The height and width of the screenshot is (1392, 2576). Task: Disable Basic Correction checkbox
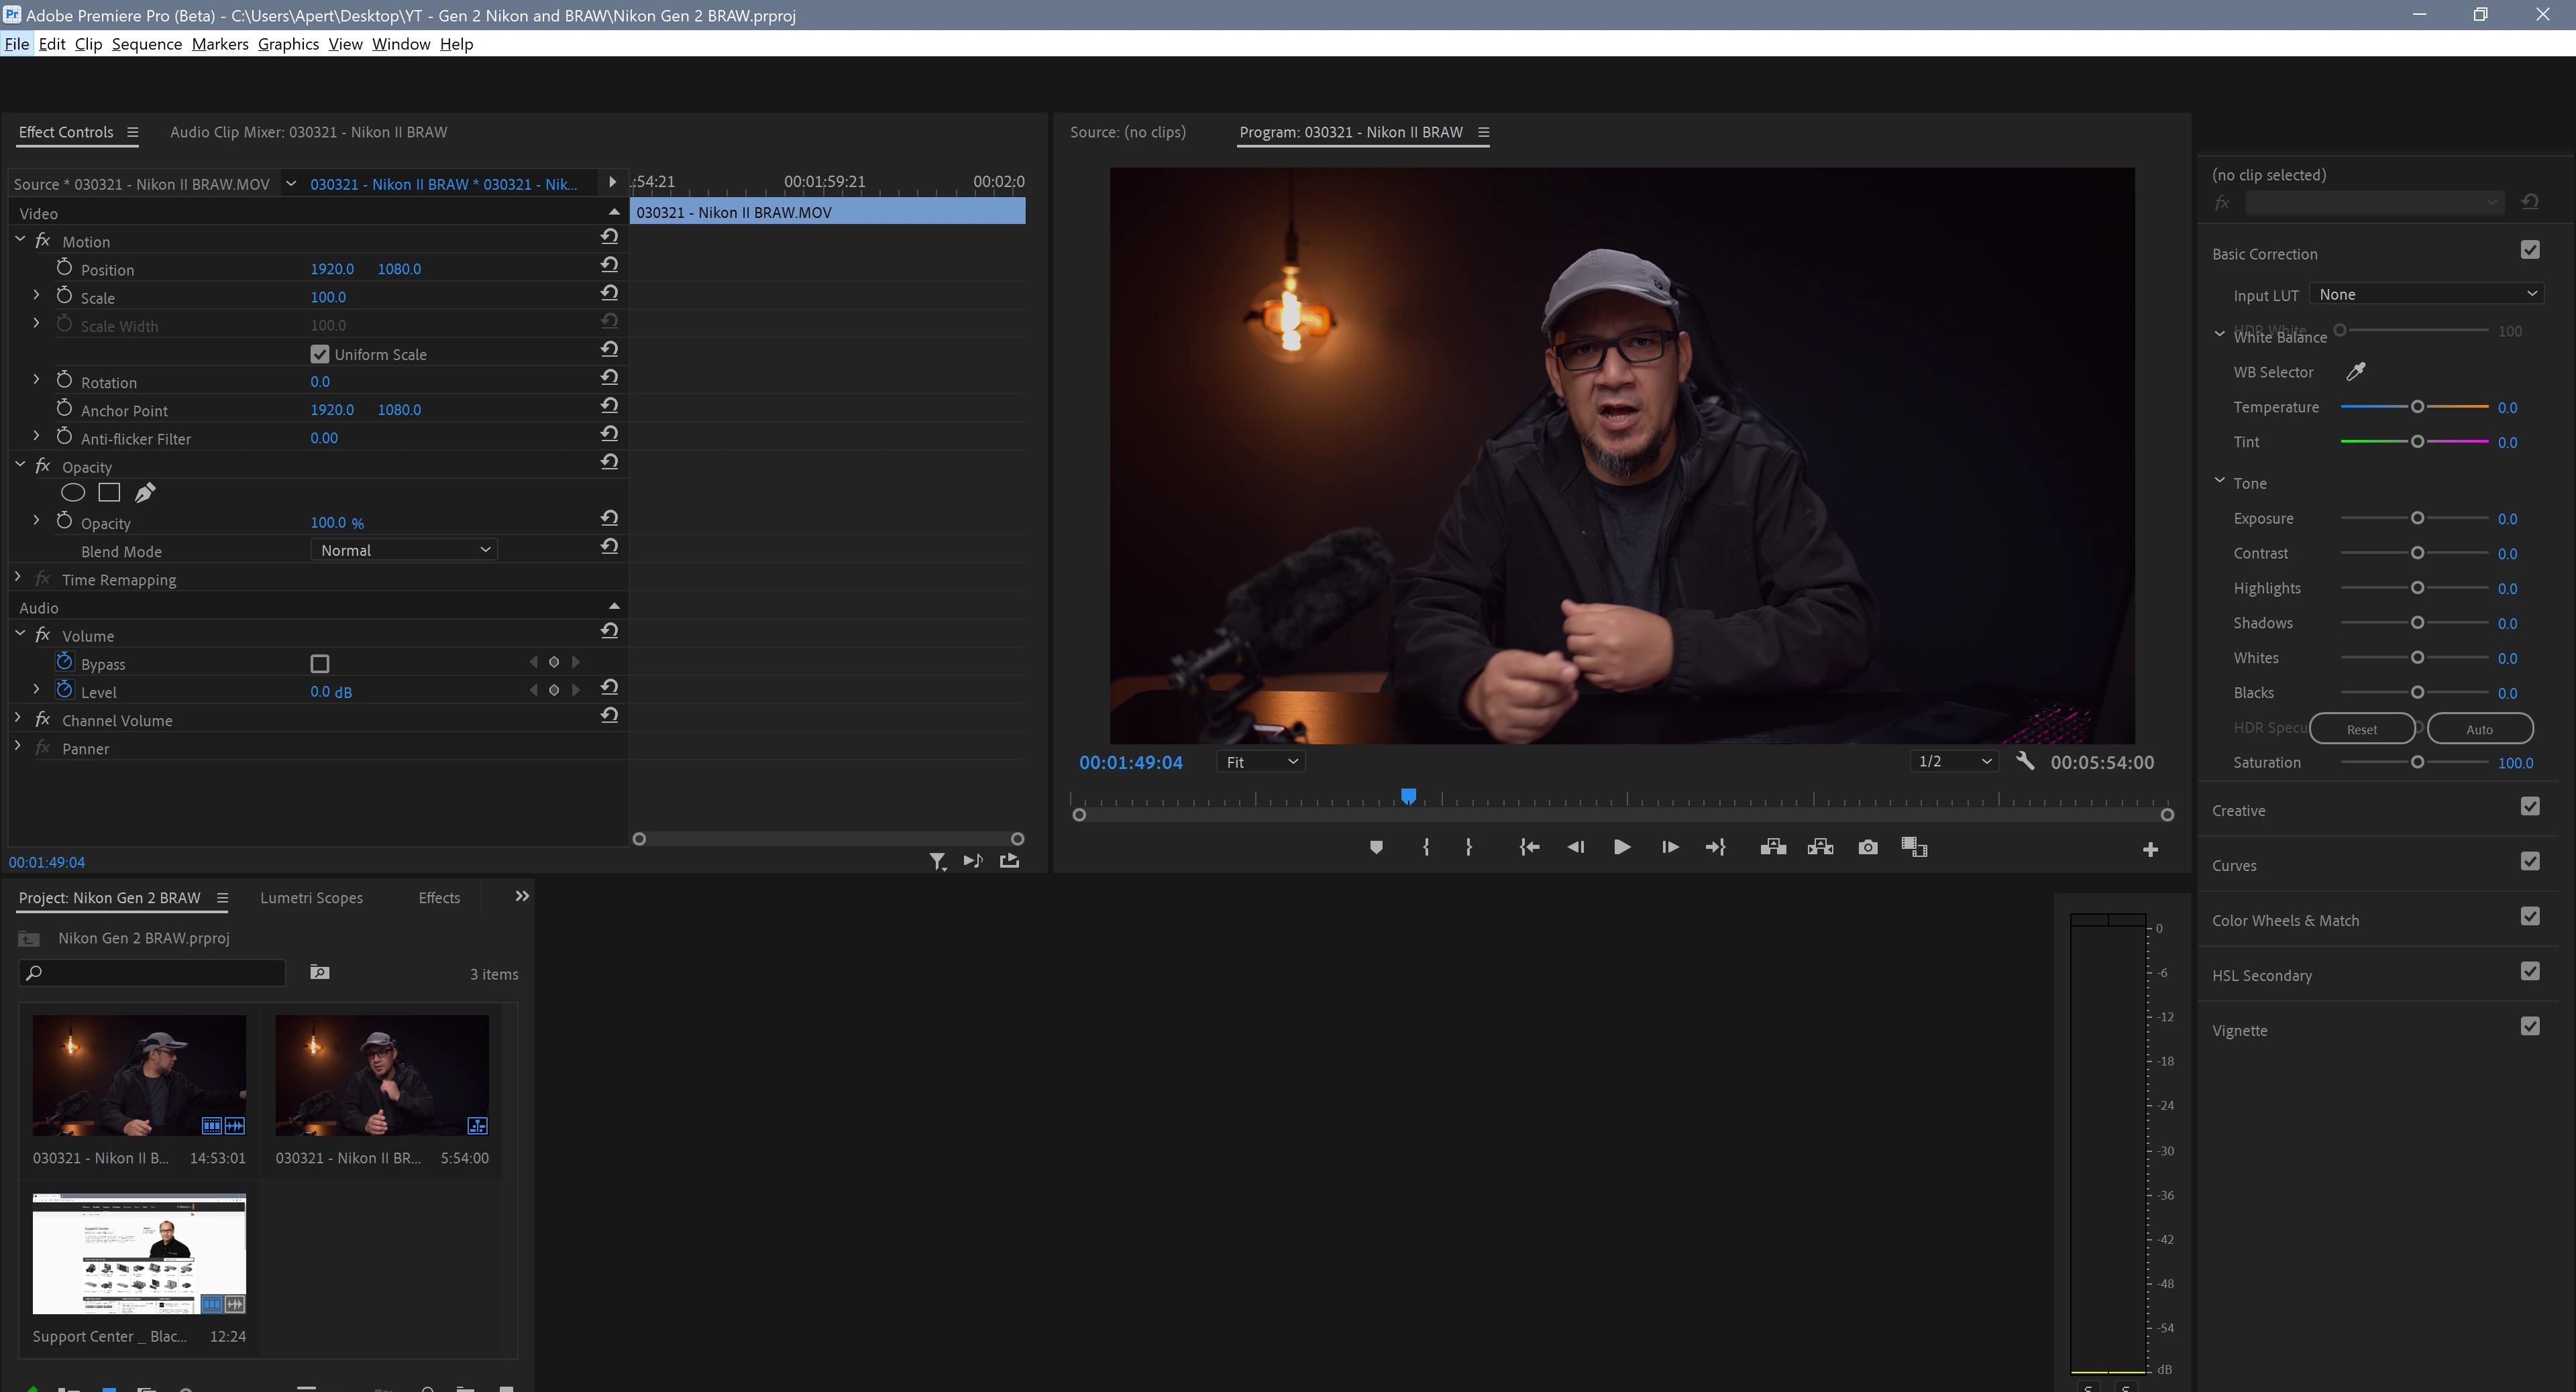pyautogui.click(x=2529, y=250)
